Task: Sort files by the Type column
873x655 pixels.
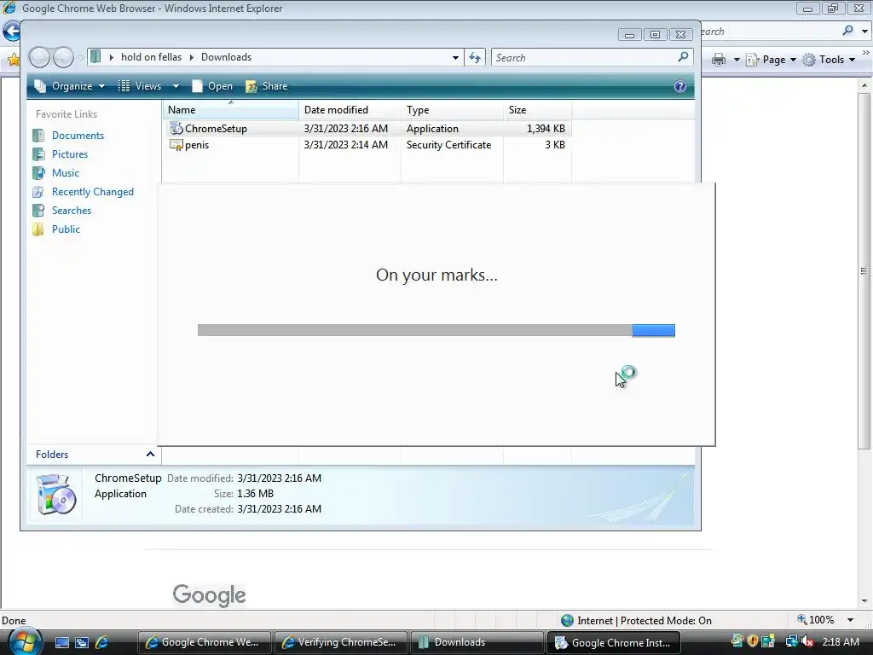Action: (x=452, y=110)
